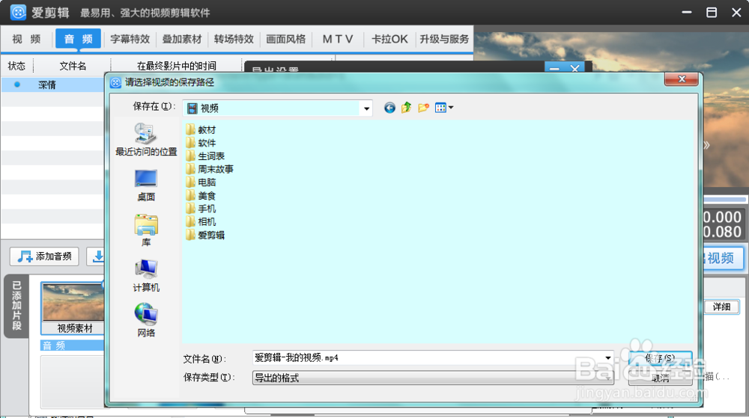
Task: Create a new folder icon in dialog
Action: pyautogui.click(x=423, y=108)
